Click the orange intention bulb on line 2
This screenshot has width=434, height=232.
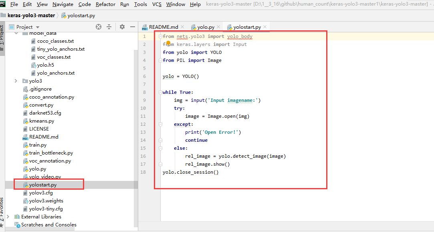[x=168, y=43]
